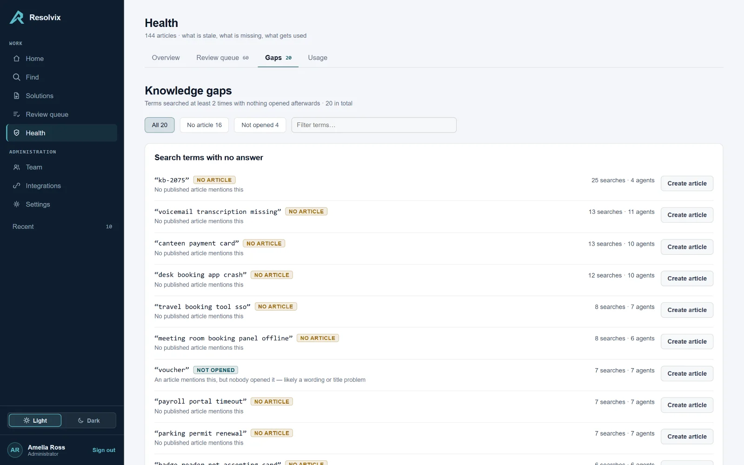The width and height of the screenshot is (744, 465).
Task: Open Home via its house icon
Action: (x=17, y=59)
